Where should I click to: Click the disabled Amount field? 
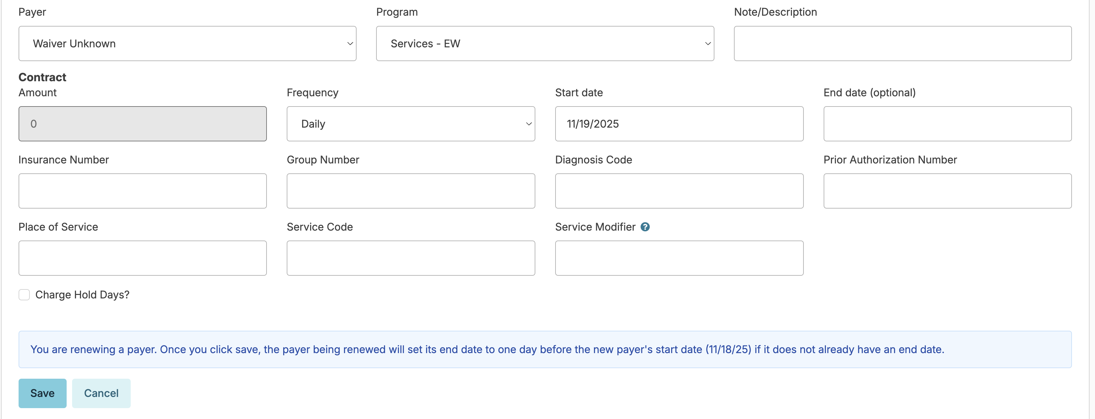142,124
